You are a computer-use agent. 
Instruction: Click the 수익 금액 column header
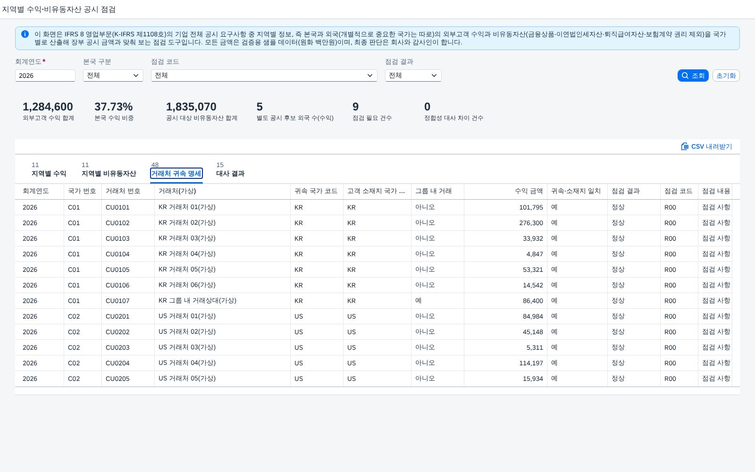point(505,191)
